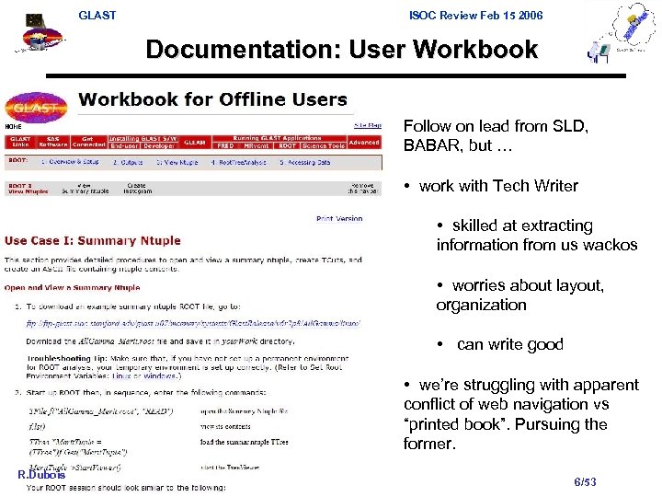Click the 'GLAST' text in slide header
Screen dimensions: 662x497
pyautogui.click(x=97, y=16)
